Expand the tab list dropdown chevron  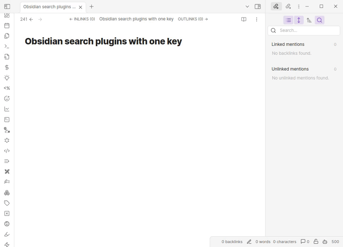pos(247,6)
